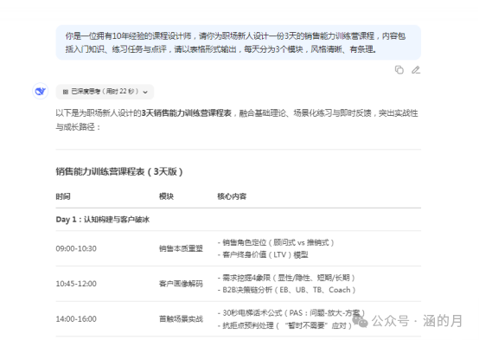
Task: Click time cell 09:00-10:30
Action: click(76, 248)
